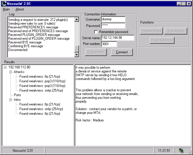Screen dimensions: 193x155
Task: Click log line 'Confiriming BYE message'
Action: (25, 46)
